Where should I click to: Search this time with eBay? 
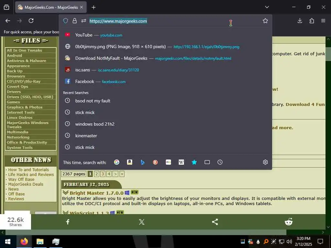pyautogui.click(x=168, y=162)
